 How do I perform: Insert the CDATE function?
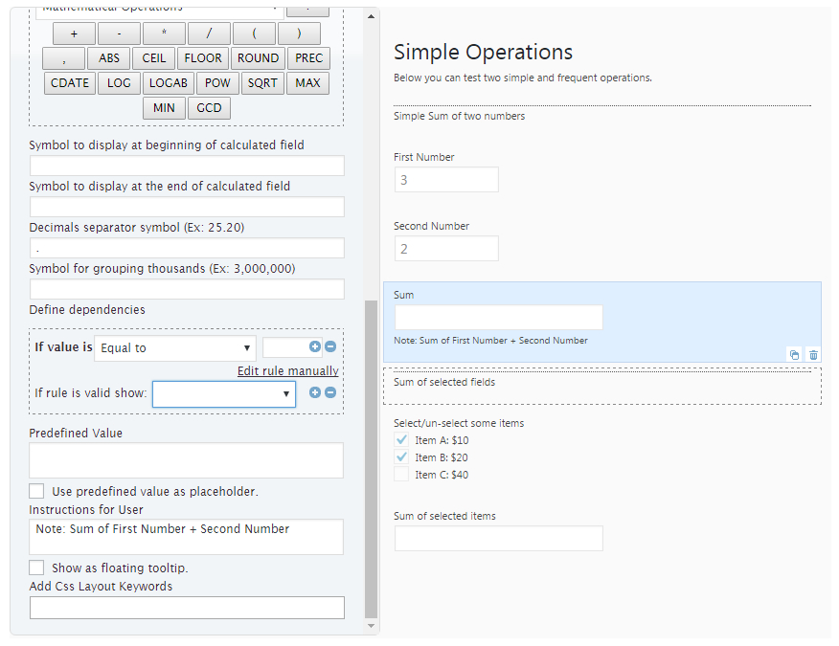pyautogui.click(x=70, y=83)
